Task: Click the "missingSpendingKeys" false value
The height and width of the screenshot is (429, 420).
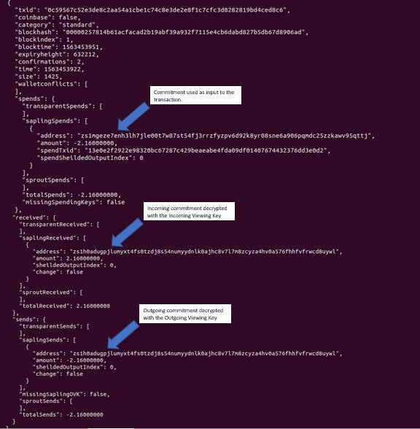Action: pos(116,202)
